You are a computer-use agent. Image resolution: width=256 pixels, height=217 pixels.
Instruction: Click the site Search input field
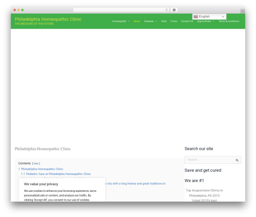pyautogui.click(x=208, y=160)
